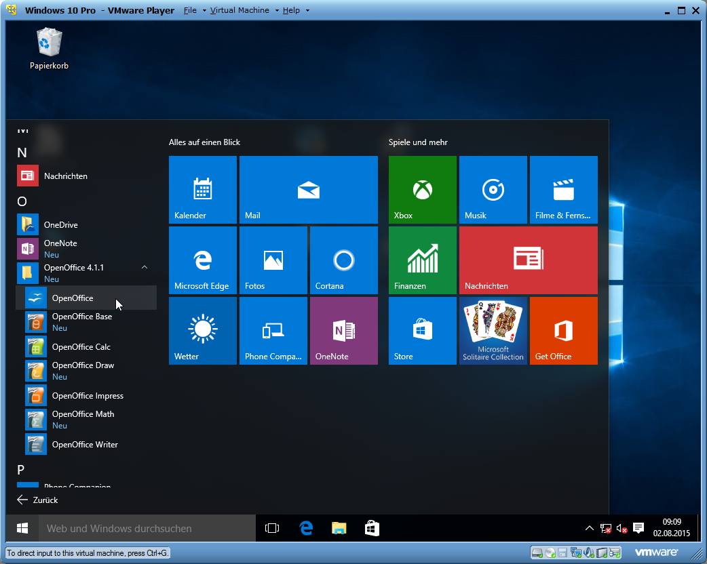Viewport: 707px width, 564px height.
Task: Open OpenOffice Impress from app list
Action: pyautogui.click(x=87, y=396)
